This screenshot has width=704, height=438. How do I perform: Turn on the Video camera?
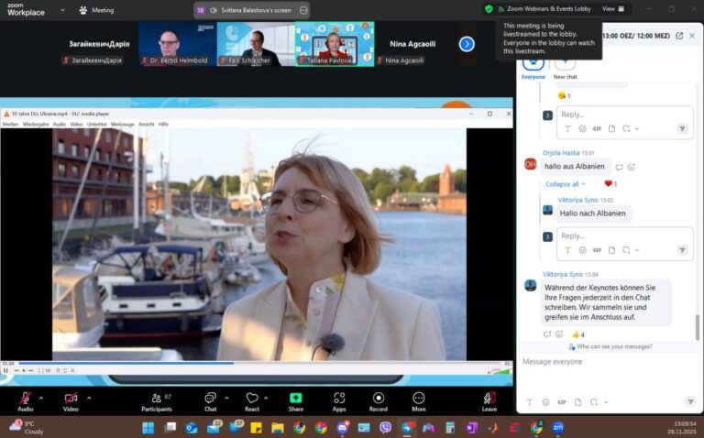pos(71,398)
